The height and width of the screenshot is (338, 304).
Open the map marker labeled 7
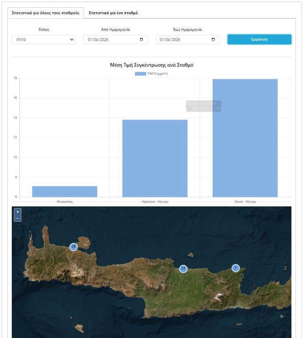(235, 268)
